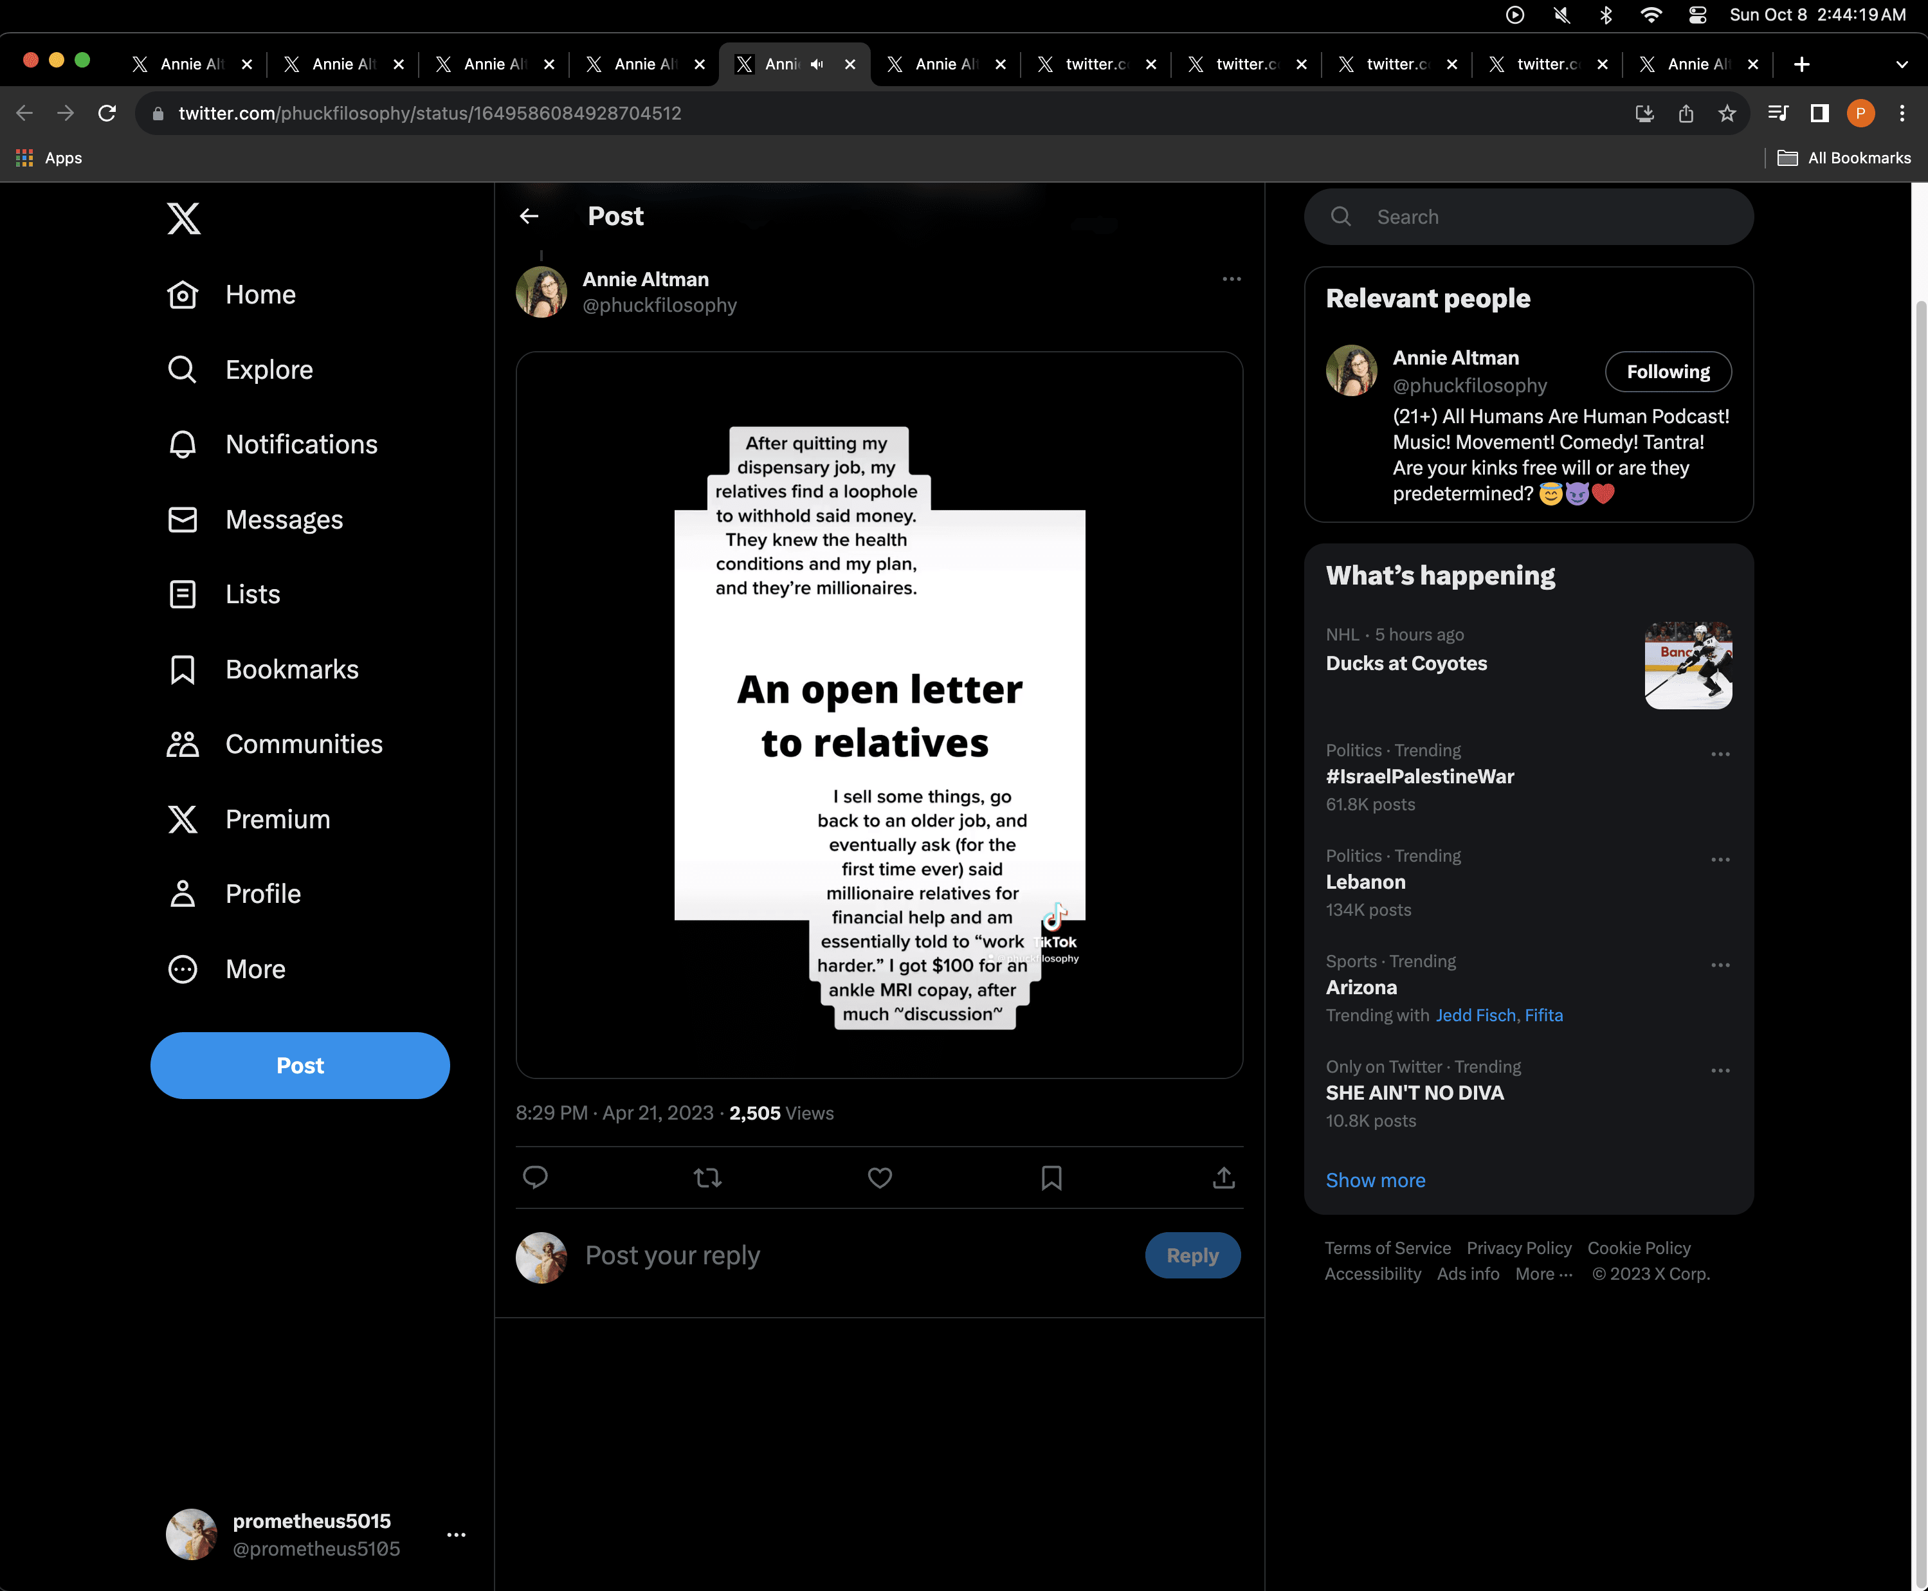This screenshot has height=1591, width=1928.
Task: Mute the audio-playing browser tab
Action: pyautogui.click(x=817, y=64)
